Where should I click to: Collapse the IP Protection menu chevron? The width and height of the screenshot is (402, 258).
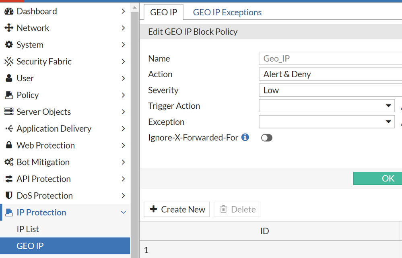point(124,213)
